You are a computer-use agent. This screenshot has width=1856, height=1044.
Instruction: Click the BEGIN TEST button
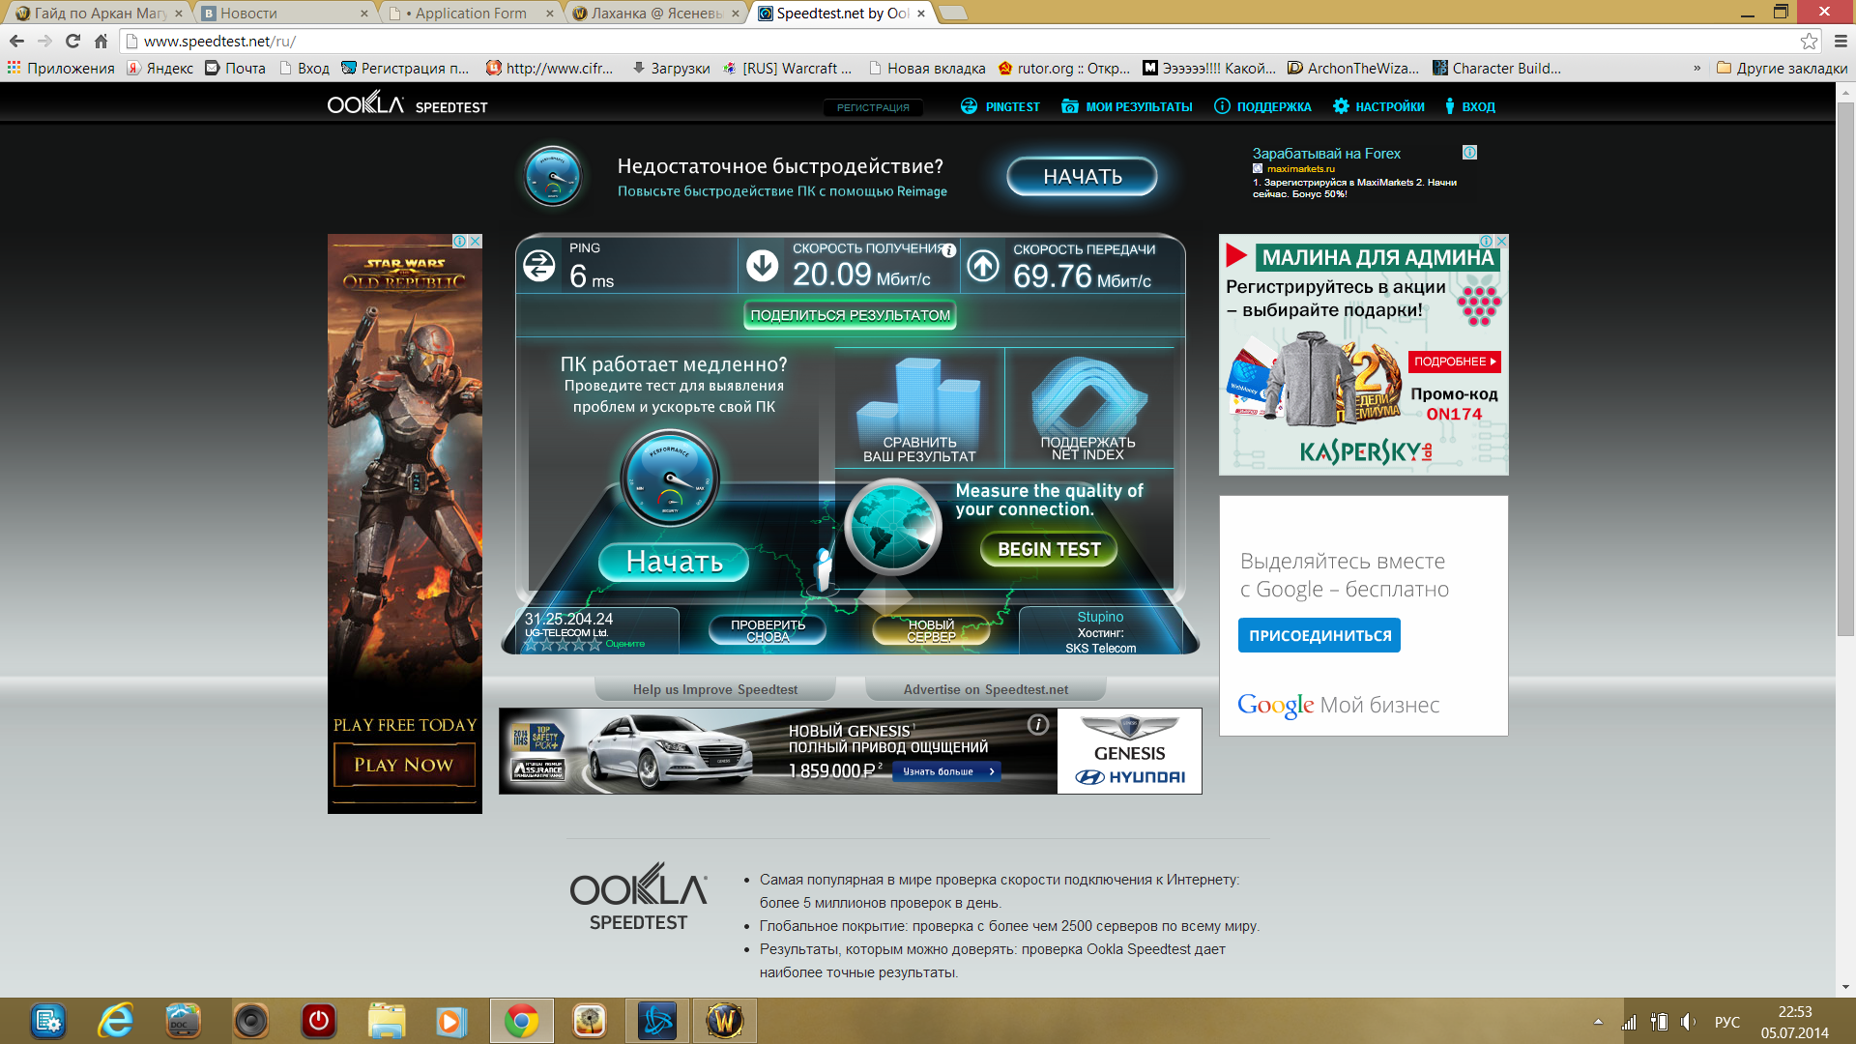[x=1049, y=549]
